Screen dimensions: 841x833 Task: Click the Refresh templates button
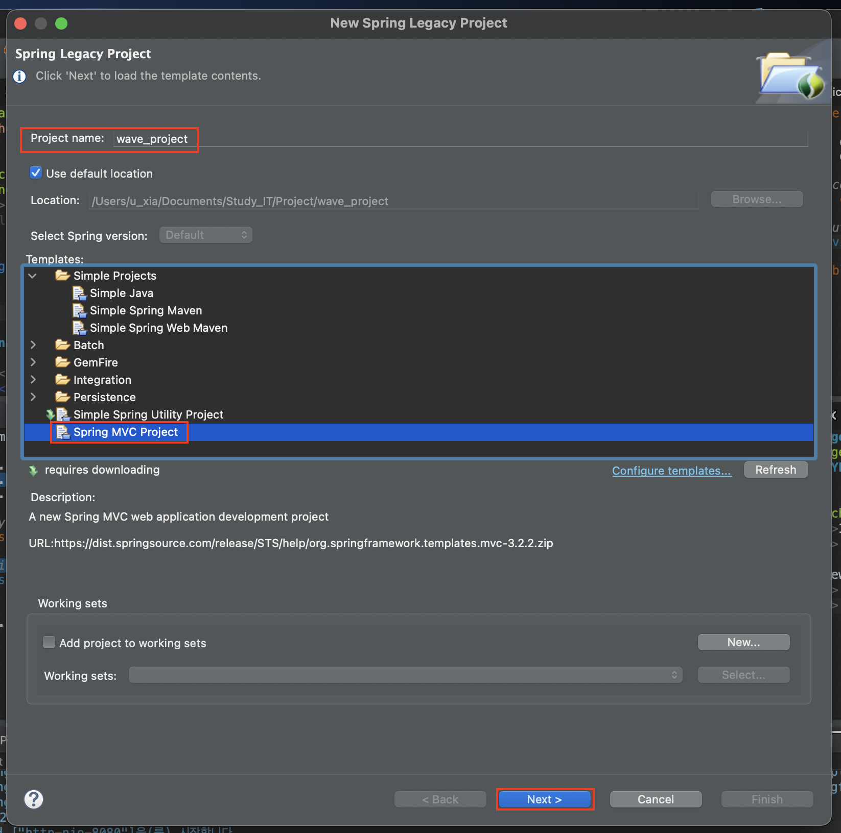(776, 470)
